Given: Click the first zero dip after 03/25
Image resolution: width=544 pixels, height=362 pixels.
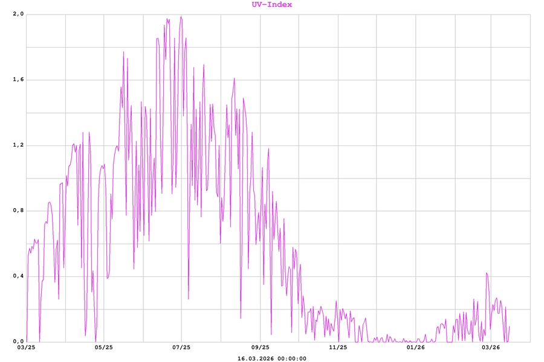Looking at the screenshot, I should pos(40,341).
